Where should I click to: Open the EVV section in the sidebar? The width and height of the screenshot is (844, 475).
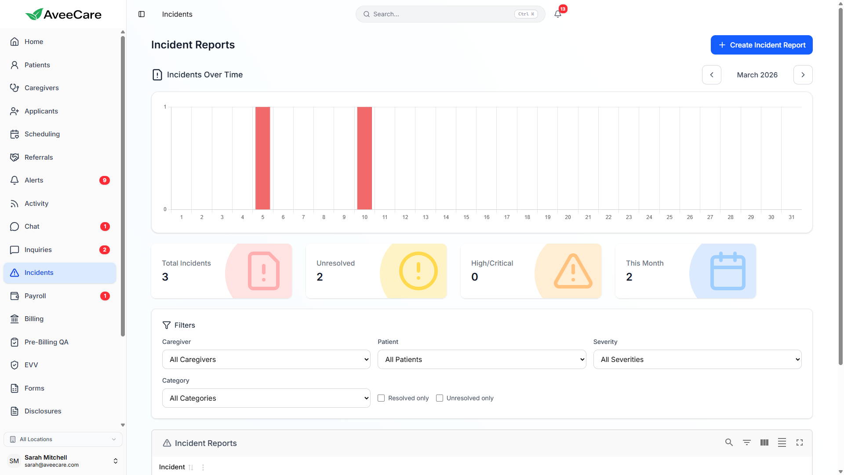pos(31,365)
